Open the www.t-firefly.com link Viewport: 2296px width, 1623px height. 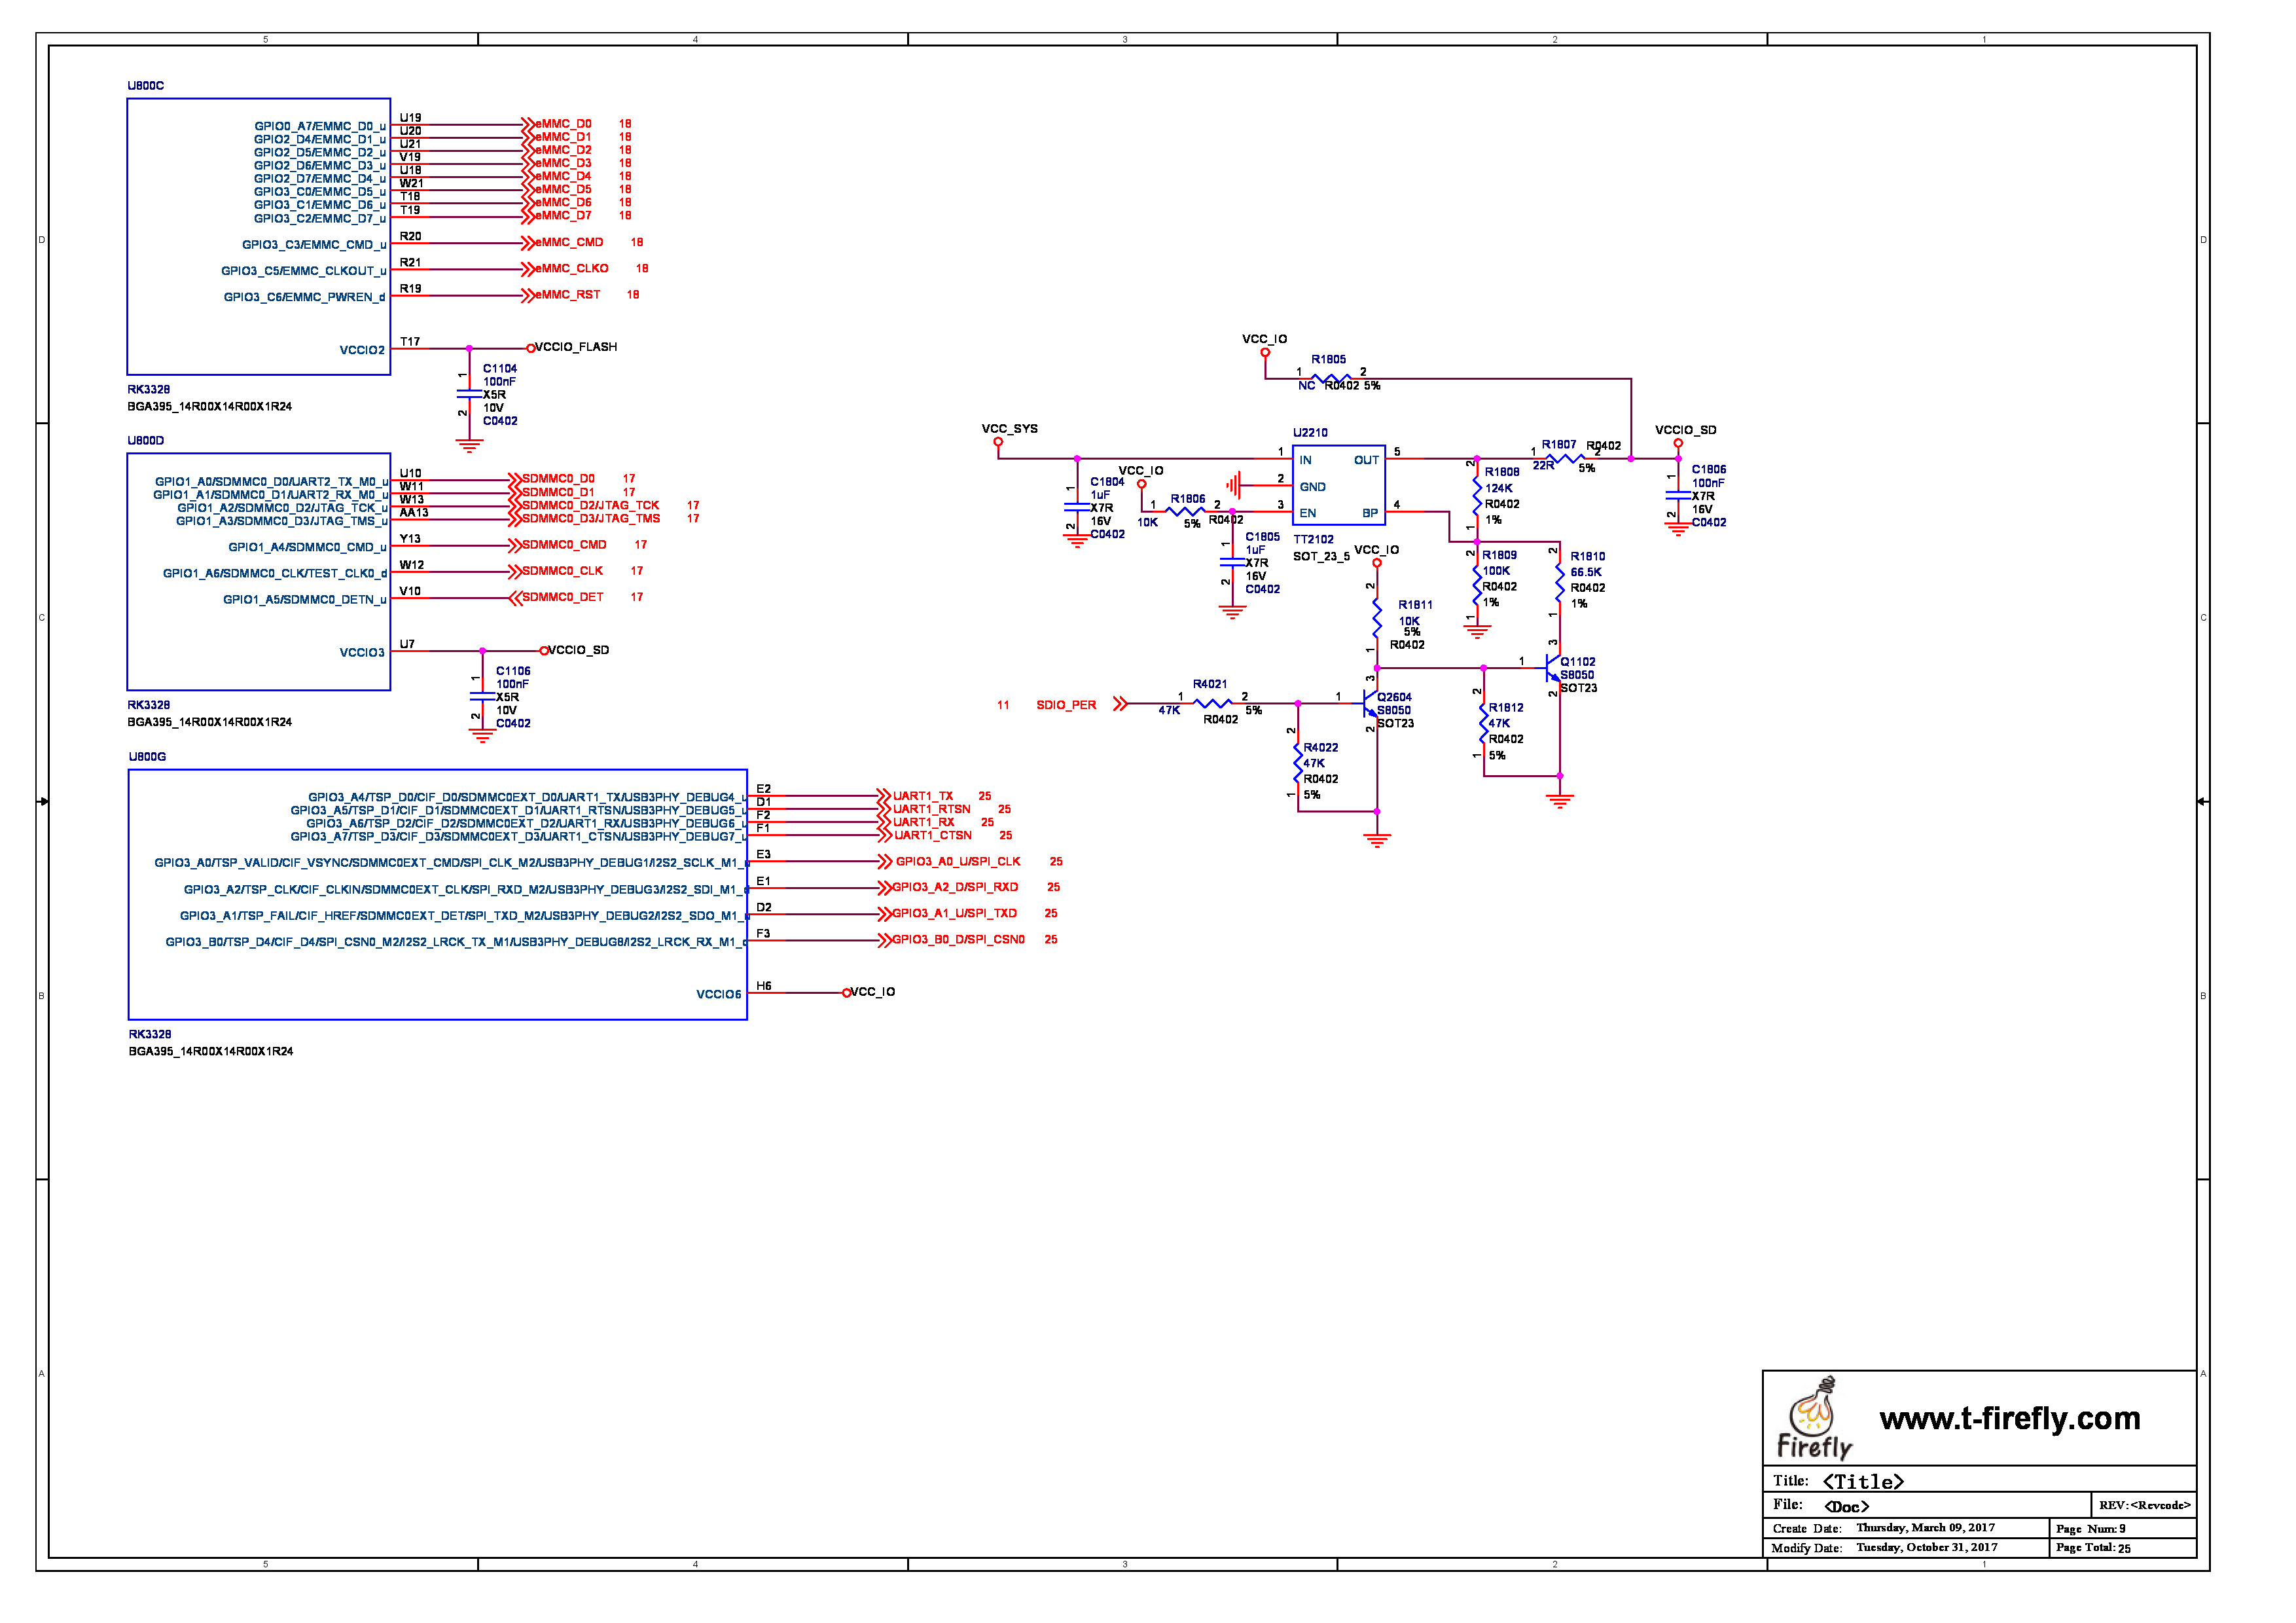pyautogui.click(x=2009, y=1419)
